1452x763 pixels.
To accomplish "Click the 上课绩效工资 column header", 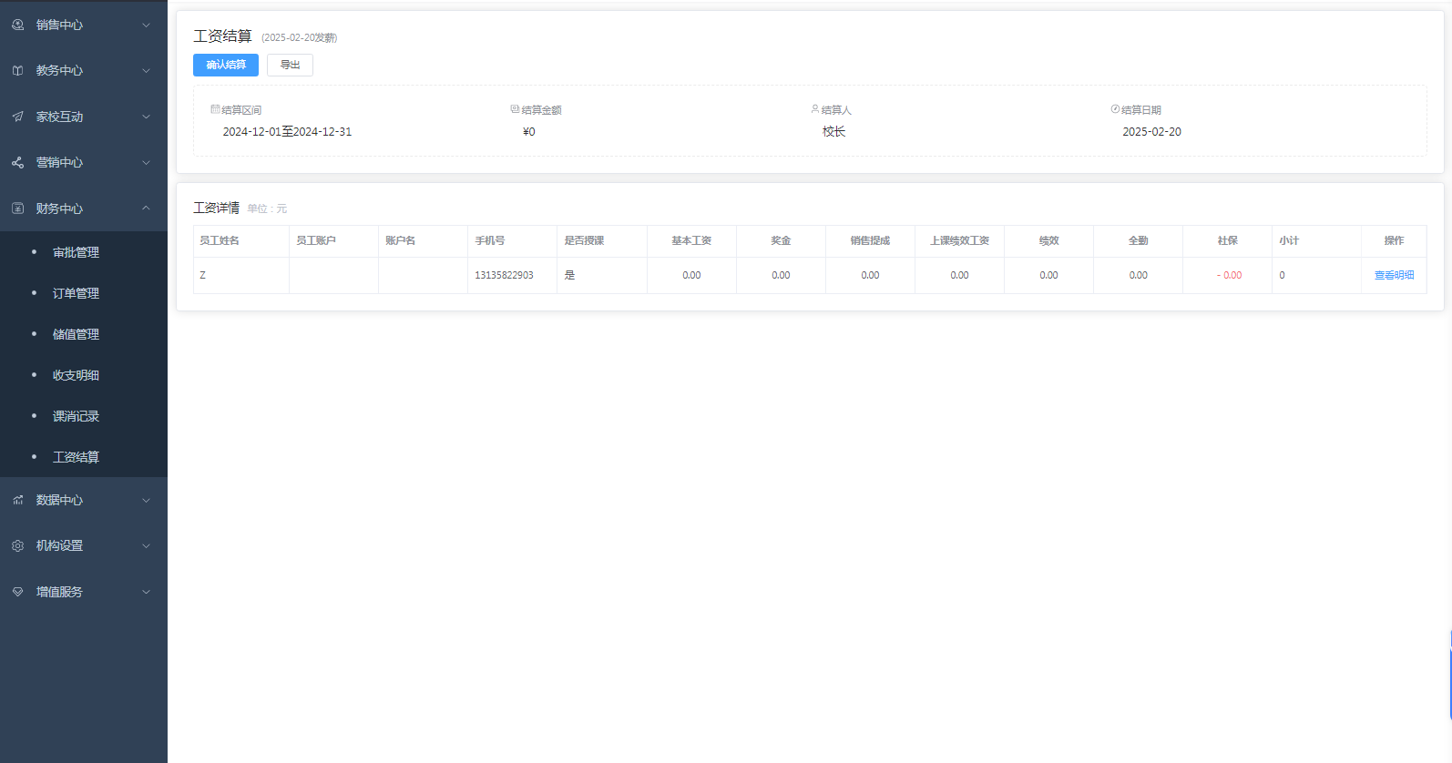I will (x=959, y=240).
